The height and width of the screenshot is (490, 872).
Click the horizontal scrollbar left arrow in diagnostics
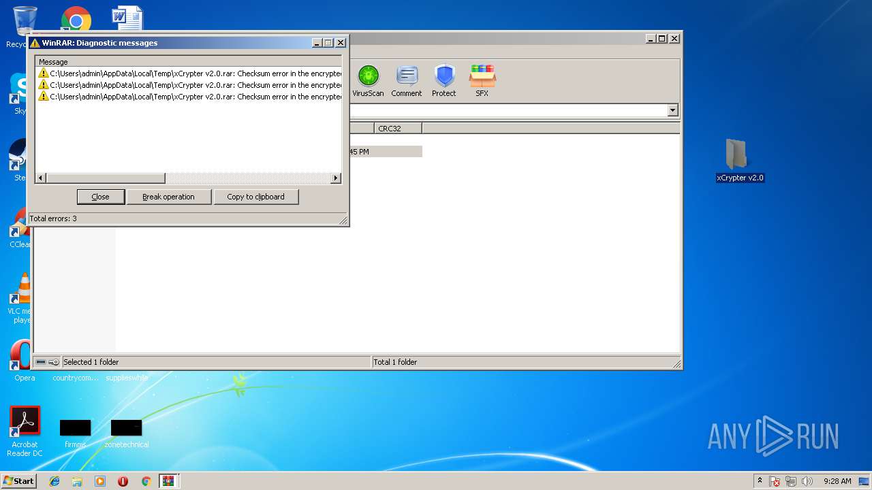tap(41, 178)
